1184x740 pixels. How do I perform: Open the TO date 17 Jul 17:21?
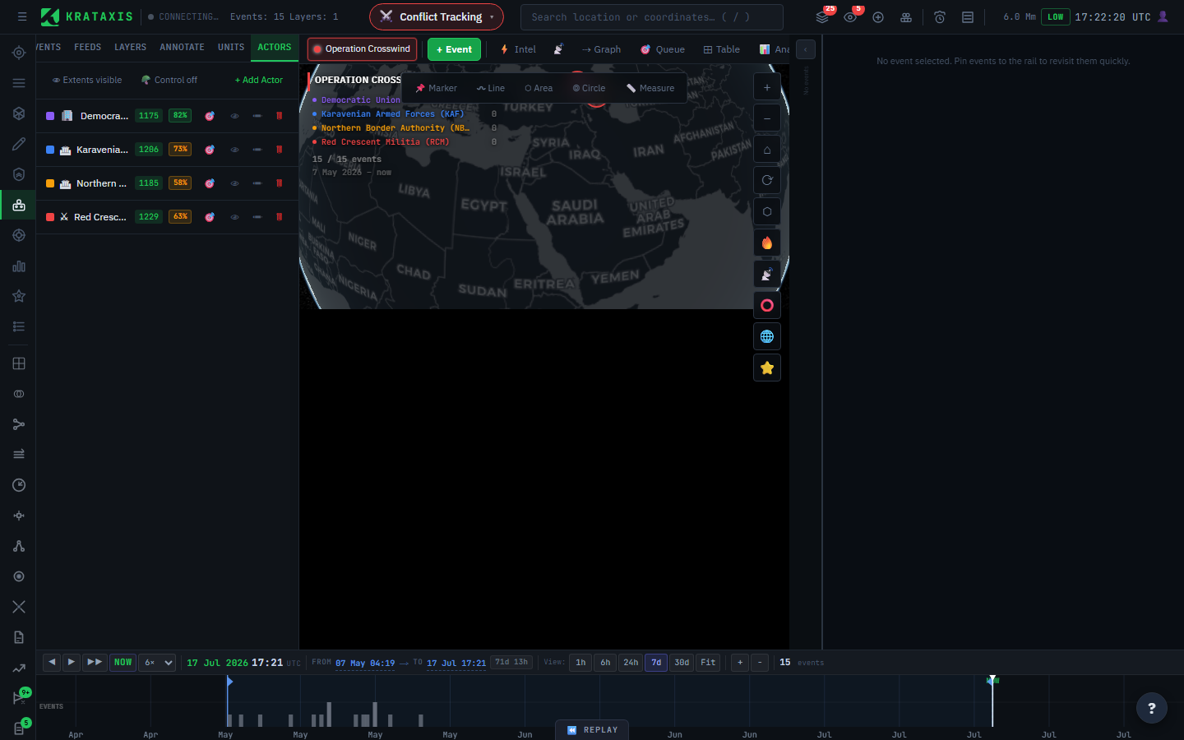[x=456, y=664]
